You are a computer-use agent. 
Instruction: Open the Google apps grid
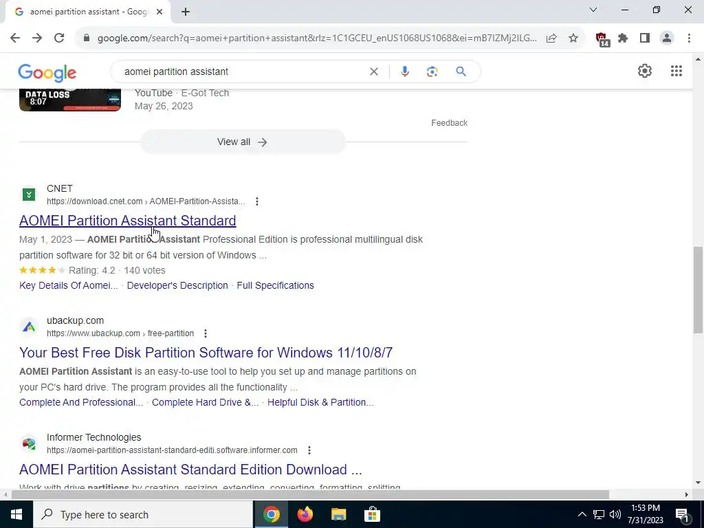point(676,71)
